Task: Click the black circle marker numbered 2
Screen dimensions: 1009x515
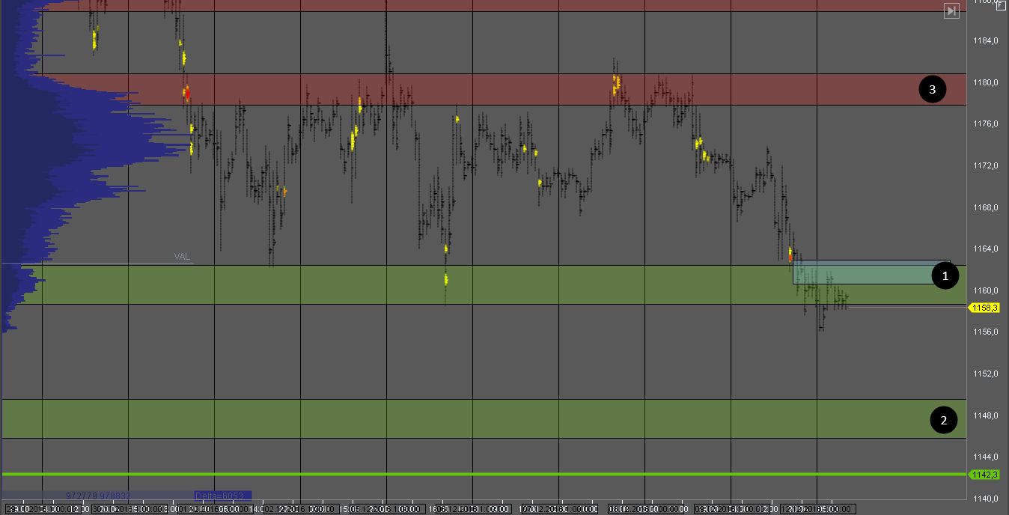Action: [943, 420]
